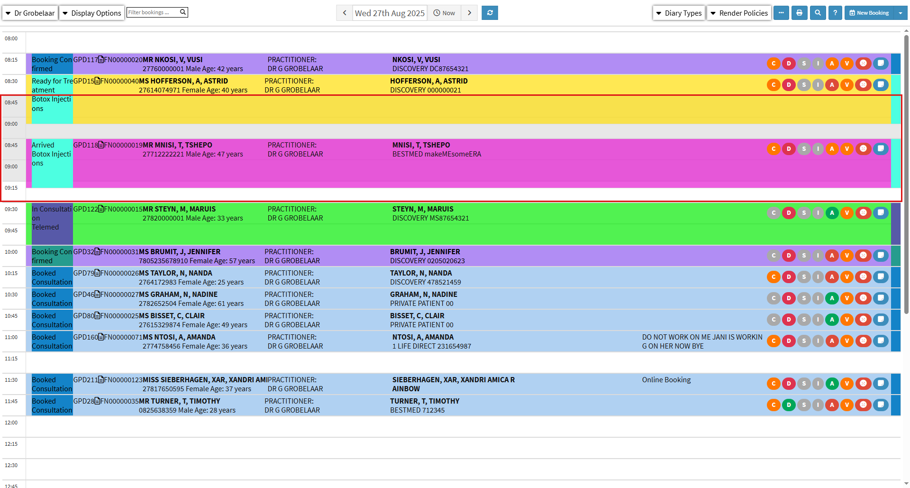Click the ellipsis more-options button
910x488 pixels.
coord(781,13)
